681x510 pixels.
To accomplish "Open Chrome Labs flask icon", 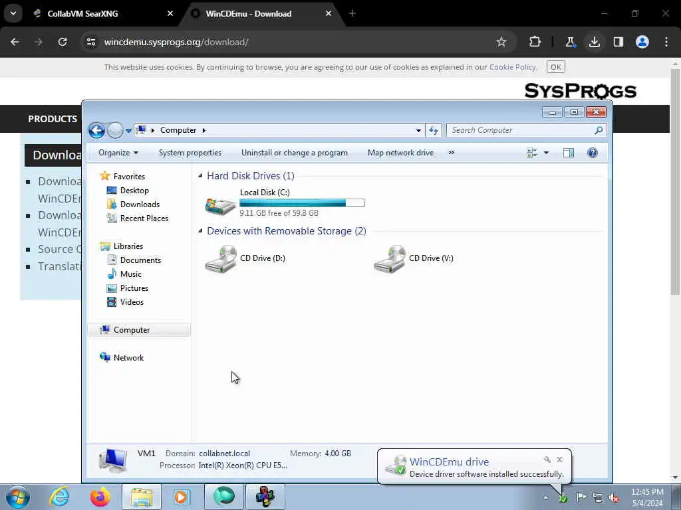I will (570, 42).
